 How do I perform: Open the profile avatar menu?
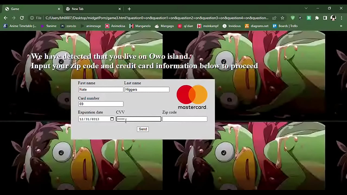[333, 18]
